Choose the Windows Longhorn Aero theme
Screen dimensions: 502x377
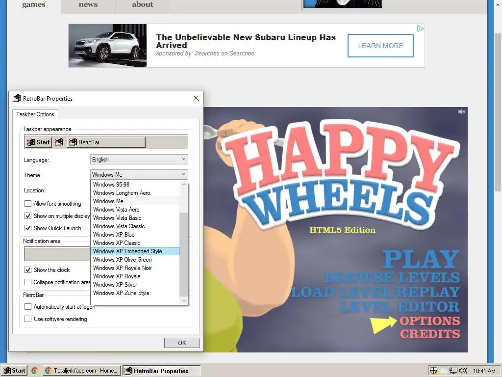coord(135,192)
